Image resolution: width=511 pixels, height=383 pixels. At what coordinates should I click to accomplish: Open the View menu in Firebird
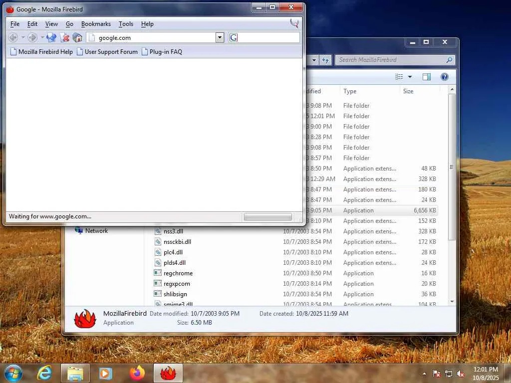pos(51,24)
